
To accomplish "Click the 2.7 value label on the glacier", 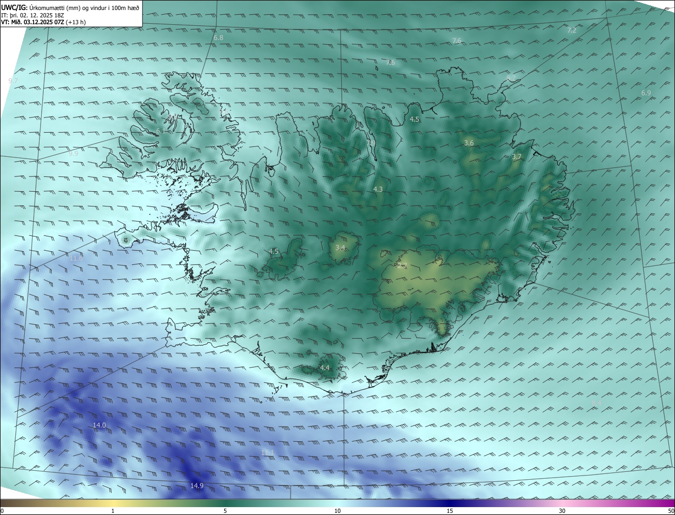I will tap(403, 265).
